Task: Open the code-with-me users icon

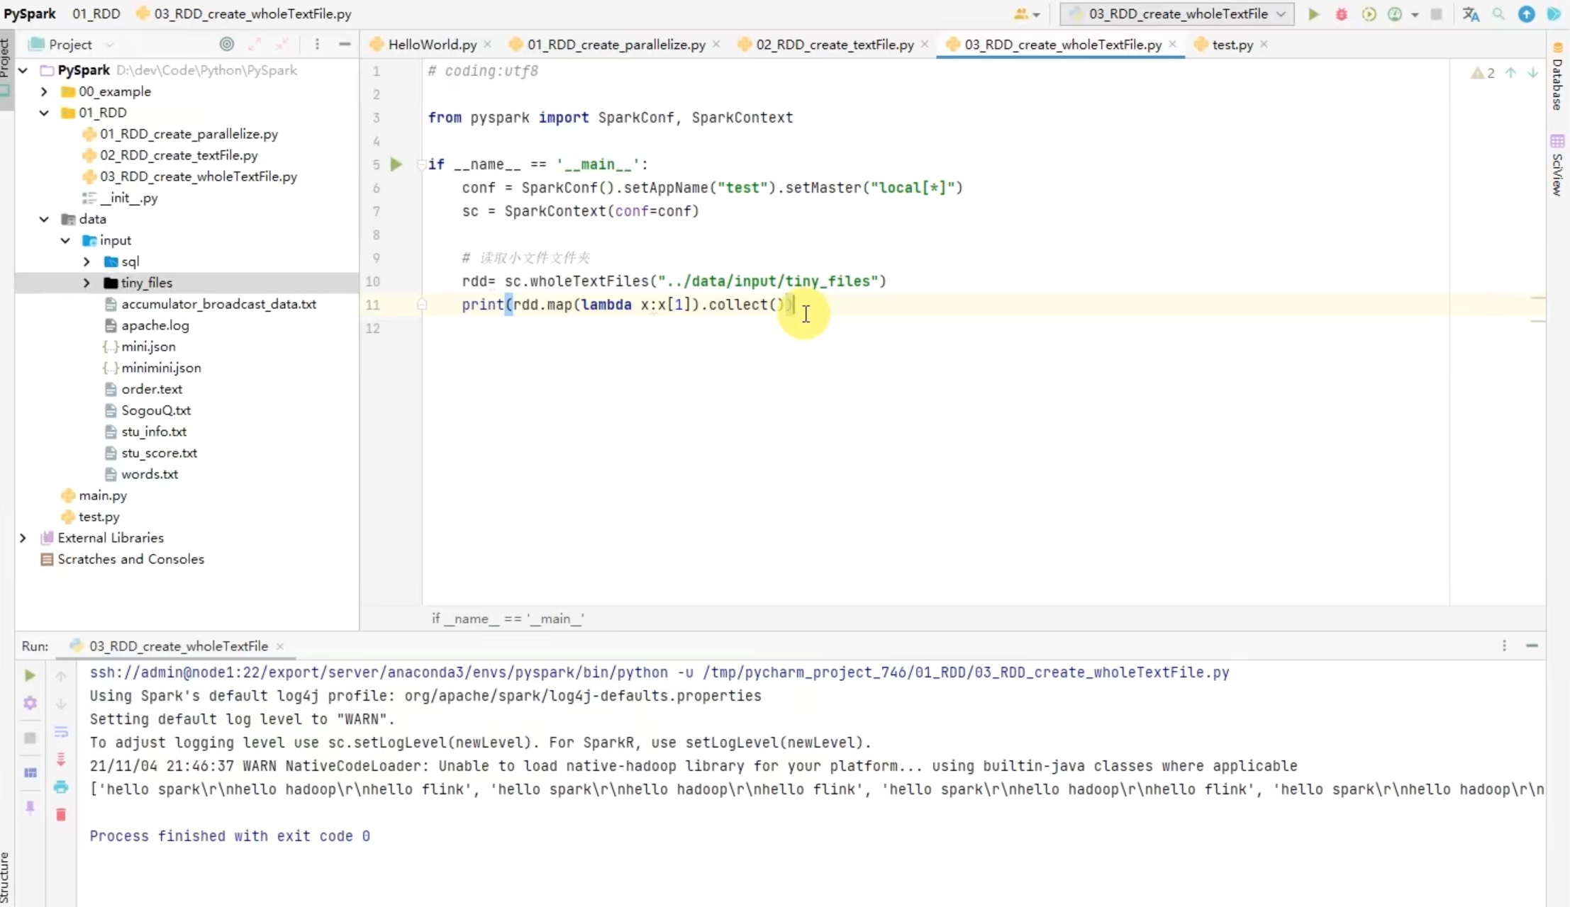Action: click(1025, 14)
